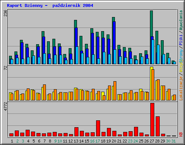
Task: Click the day label 5 on the x-axis
Action: pyautogui.click(x=34, y=141)
